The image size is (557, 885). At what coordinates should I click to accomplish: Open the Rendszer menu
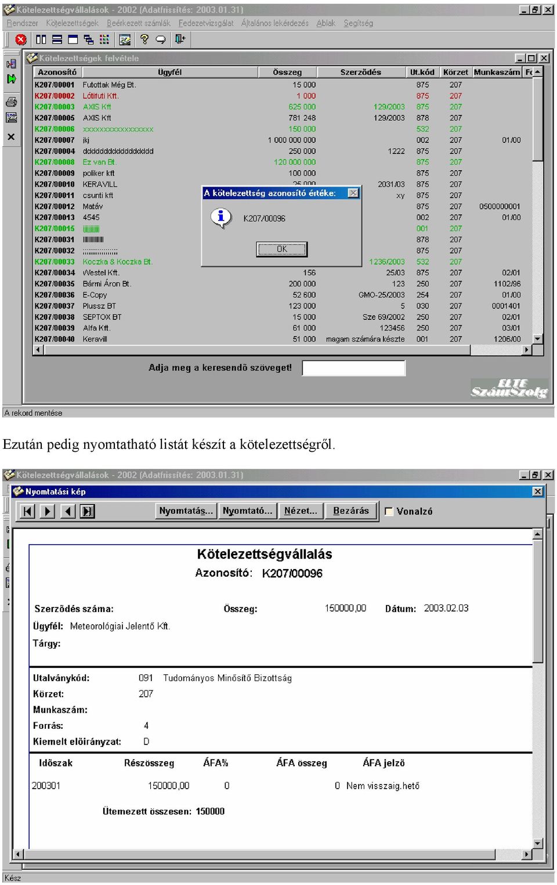(x=22, y=23)
